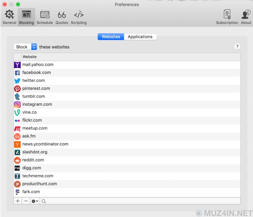
Task: Open the Schedule preferences pane
Action: tap(45, 17)
